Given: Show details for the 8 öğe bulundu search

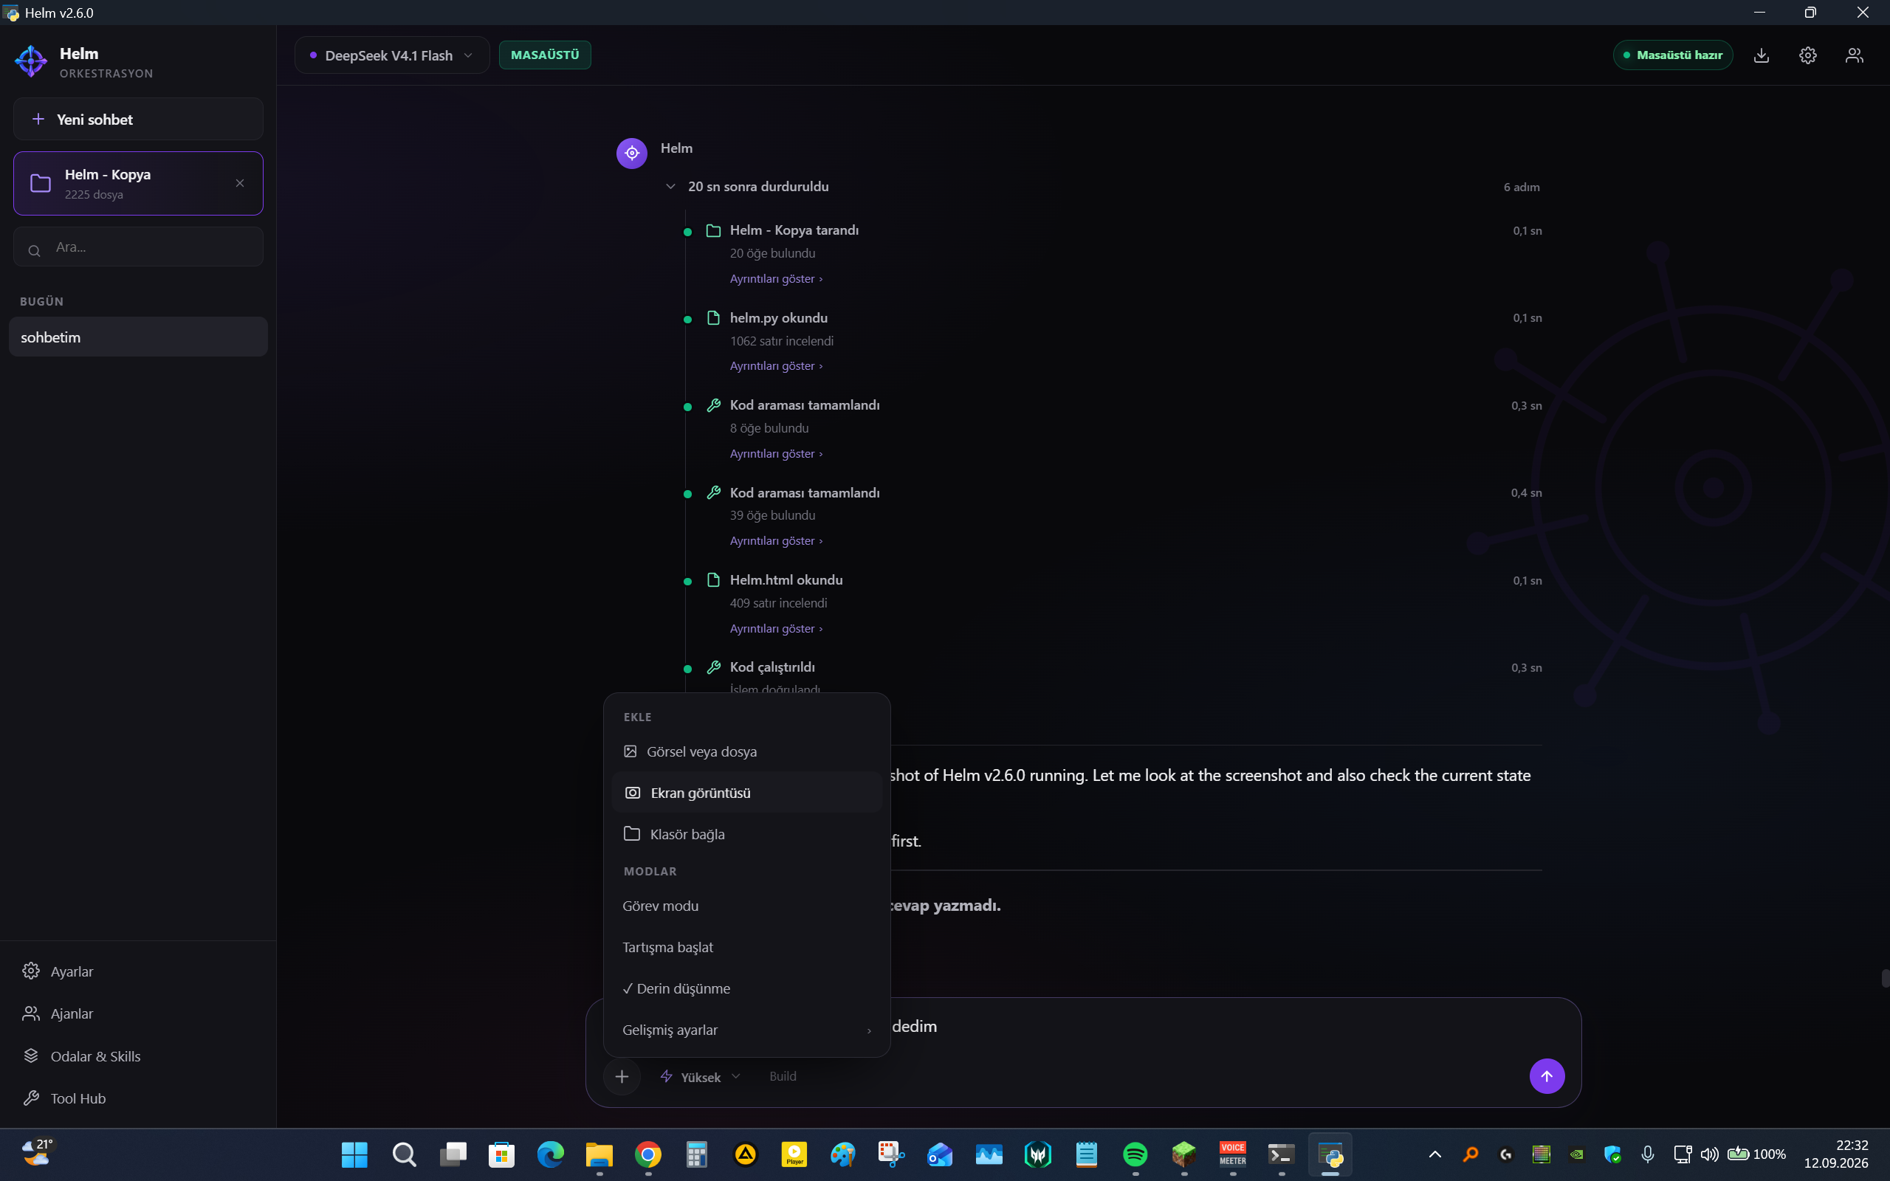Looking at the screenshot, I should pyautogui.click(x=775, y=454).
